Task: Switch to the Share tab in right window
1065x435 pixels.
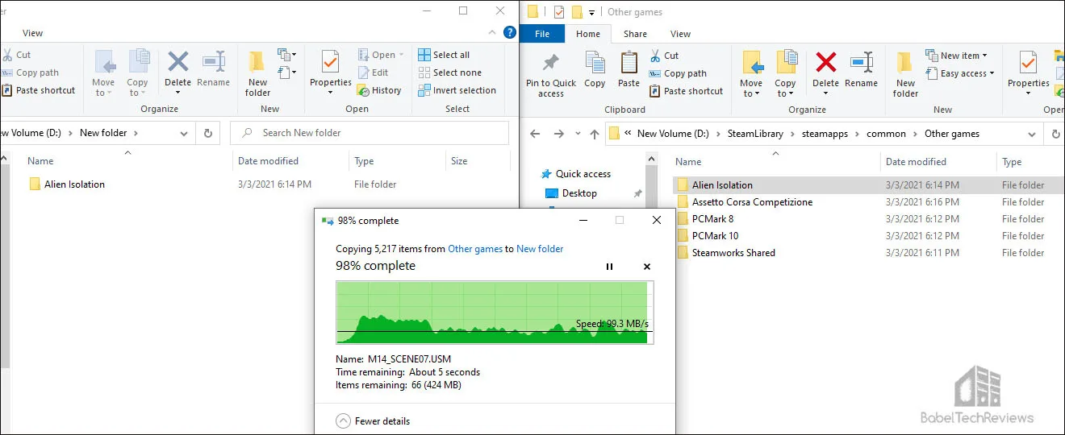Action: click(635, 34)
